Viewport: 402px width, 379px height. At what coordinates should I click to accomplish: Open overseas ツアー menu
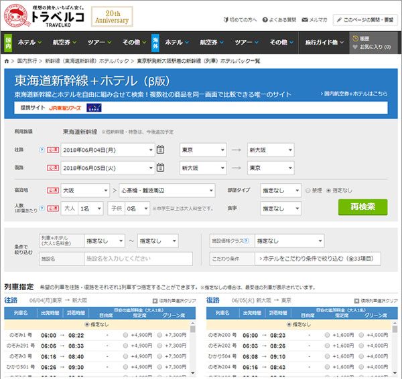pyautogui.click(x=247, y=42)
